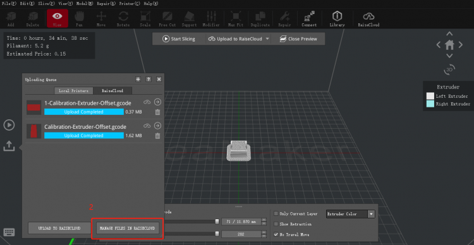474x245 pixels.
Task: Click the Duplicate toolbar icon
Action: [260, 19]
